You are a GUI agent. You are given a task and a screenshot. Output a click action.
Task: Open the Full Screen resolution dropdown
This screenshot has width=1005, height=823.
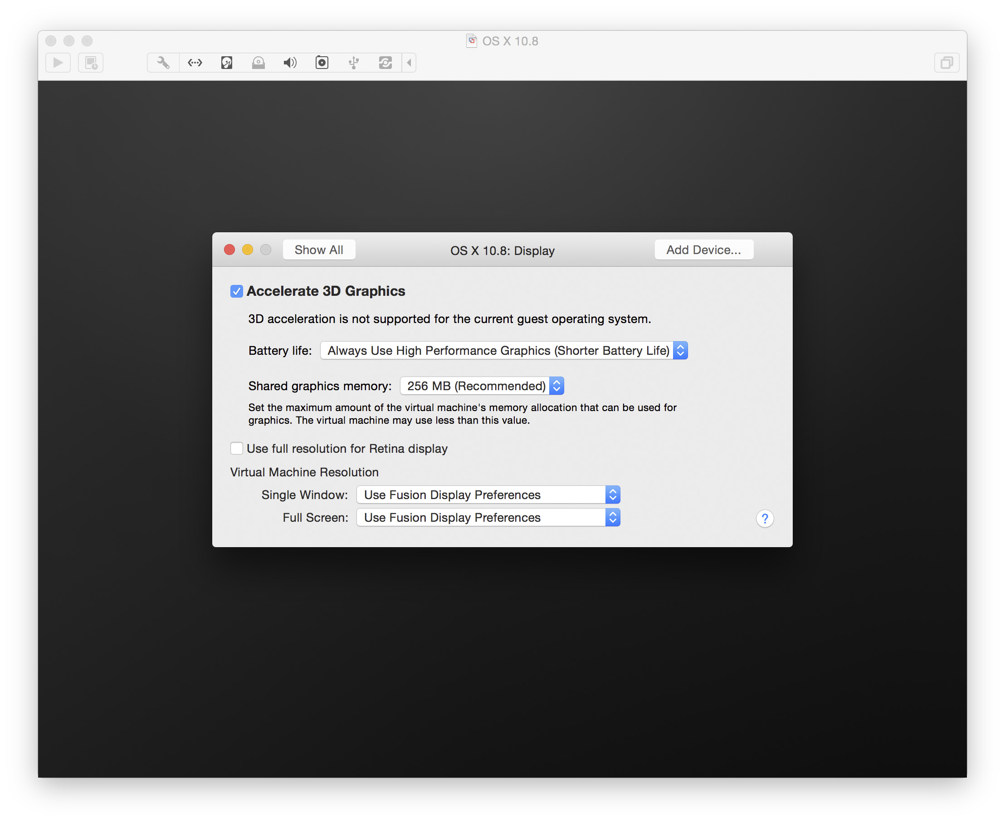click(488, 518)
